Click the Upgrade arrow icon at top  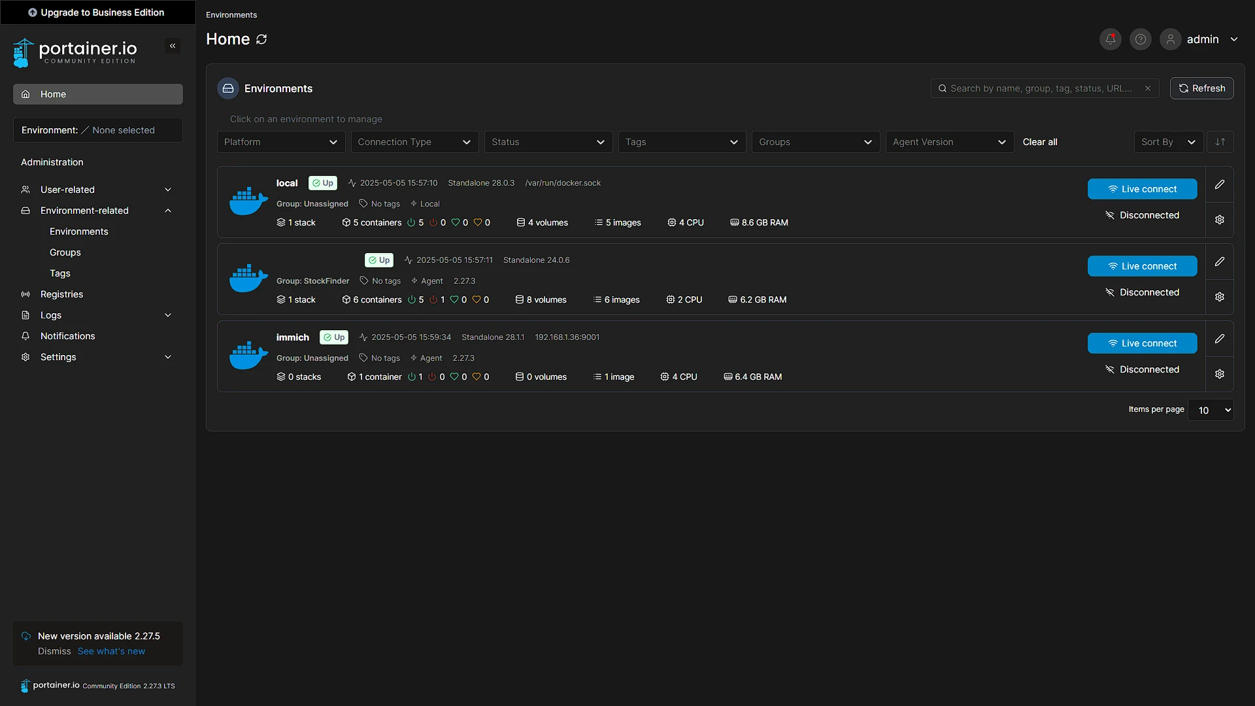click(x=33, y=12)
